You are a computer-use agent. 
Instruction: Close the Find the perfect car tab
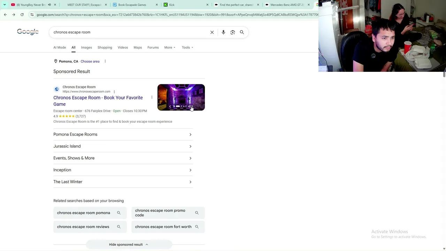pos(258,5)
